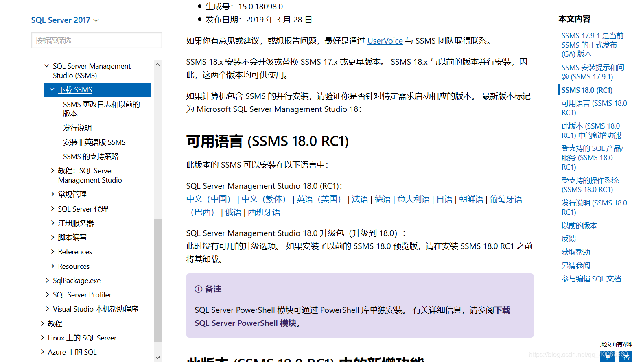Viewport: 632px width, 362px height.
Task: Expand the 注册服务器 node
Action: [52, 223]
